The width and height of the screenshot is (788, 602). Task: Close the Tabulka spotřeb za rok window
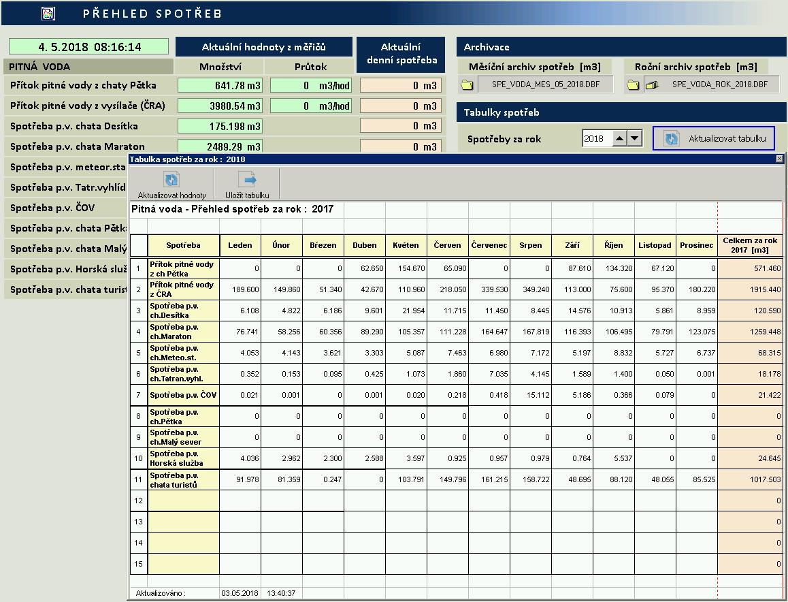779,159
